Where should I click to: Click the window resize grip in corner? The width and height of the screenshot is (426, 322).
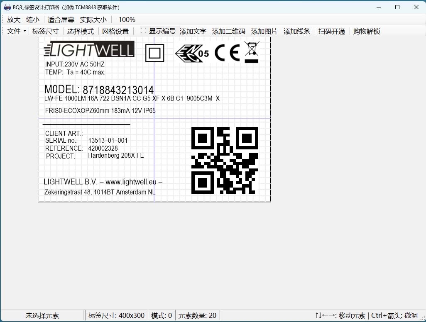pos(423,319)
